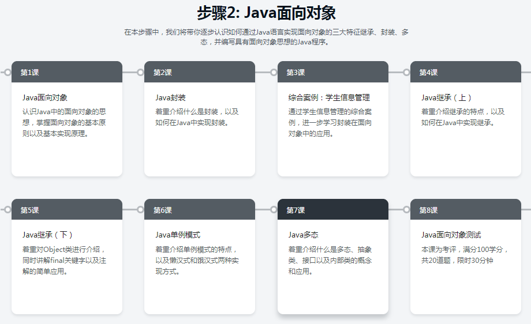The width and height of the screenshot is (531, 324).
Task: Open the Java多态 lesson title
Action: click(x=303, y=235)
